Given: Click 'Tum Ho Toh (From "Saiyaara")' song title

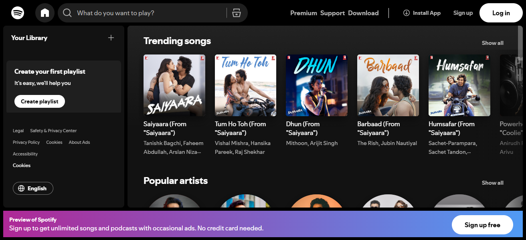Looking at the screenshot, I should coord(240,128).
